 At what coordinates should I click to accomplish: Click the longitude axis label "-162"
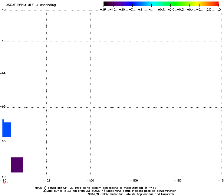[46, 181]
